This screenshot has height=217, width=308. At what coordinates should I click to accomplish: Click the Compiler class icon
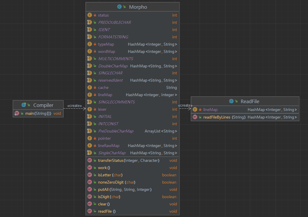pyautogui.click(x=24, y=105)
